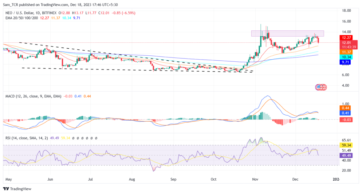Click the 49.49 value in RSI legend
The height and width of the screenshot is (194, 362).
[54, 138]
